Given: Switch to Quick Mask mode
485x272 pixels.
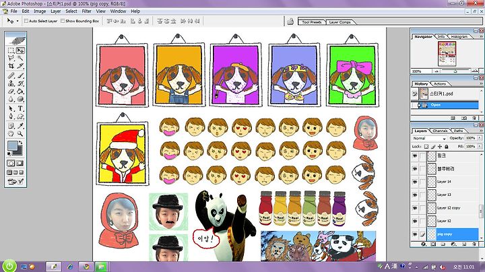Looking at the screenshot, I should pos(20,163).
